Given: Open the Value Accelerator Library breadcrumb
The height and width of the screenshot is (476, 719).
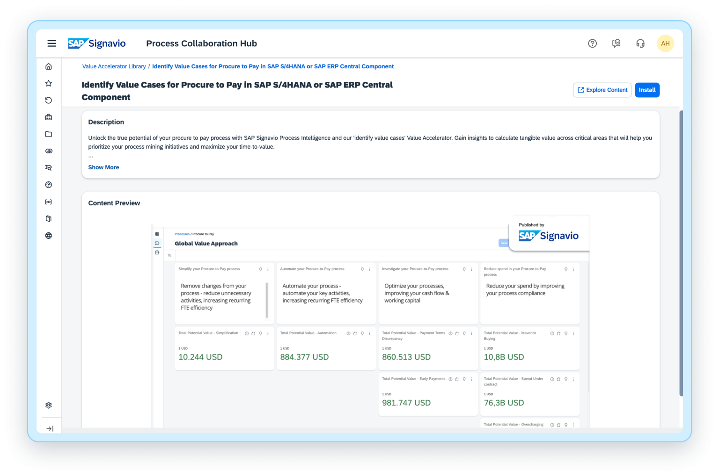Looking at the screenshot, I should tap(114, 66).
